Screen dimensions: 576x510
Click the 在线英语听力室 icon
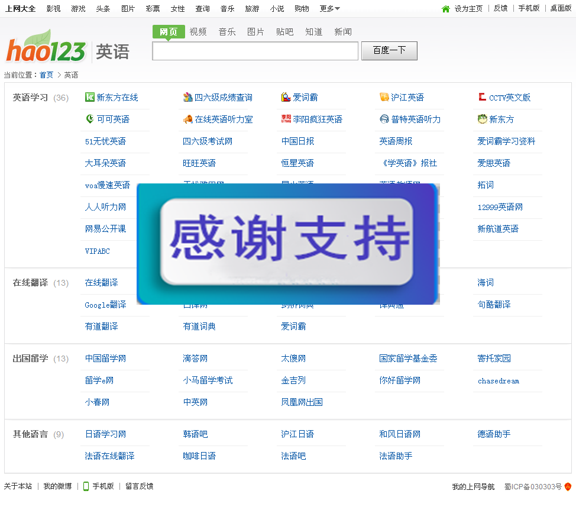point(187,119)
